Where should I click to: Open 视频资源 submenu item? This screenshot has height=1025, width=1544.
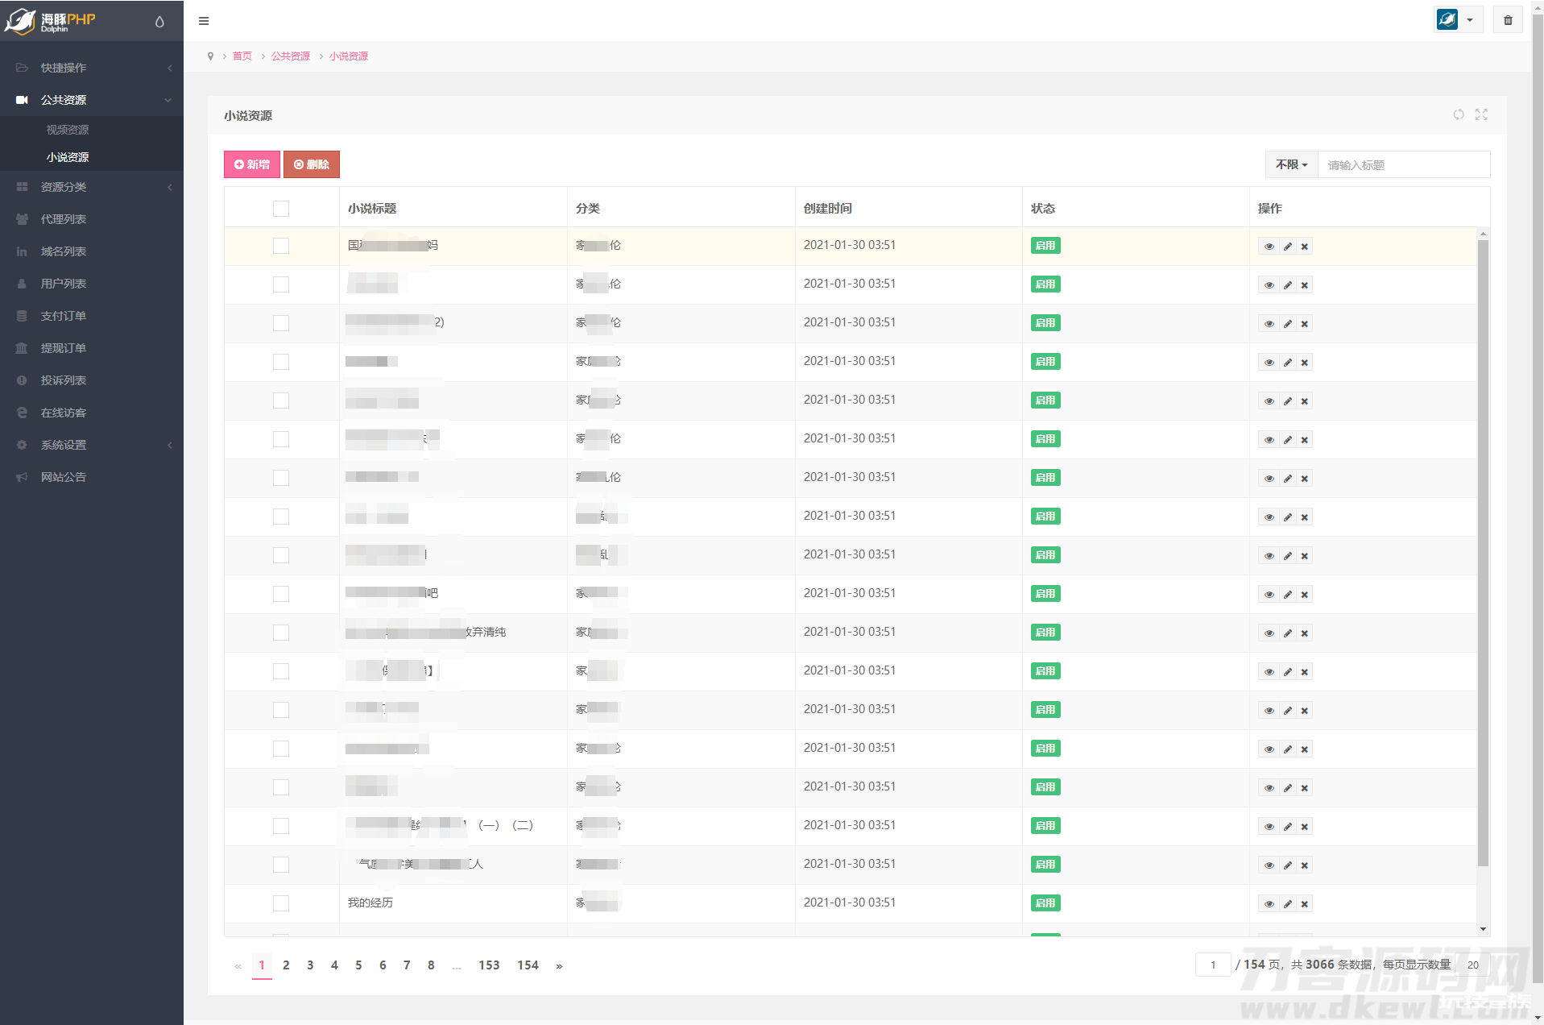68,130
